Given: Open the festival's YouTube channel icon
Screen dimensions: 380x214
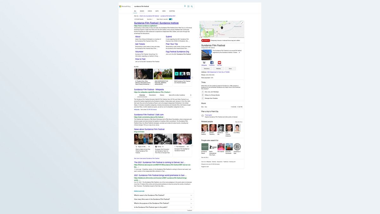Looking at the screenshot, I should tap(219, 62).
